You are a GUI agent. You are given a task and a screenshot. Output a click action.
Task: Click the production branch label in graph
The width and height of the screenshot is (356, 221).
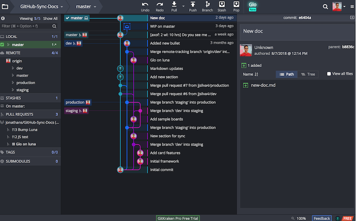(77, 103)
